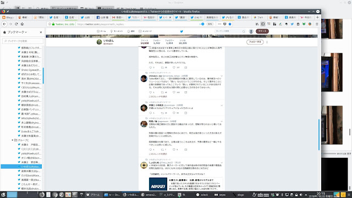Open dropdown arrow on the しょぼんぬ tweet
The image size is (352, 198).
[x=222, y=163]
